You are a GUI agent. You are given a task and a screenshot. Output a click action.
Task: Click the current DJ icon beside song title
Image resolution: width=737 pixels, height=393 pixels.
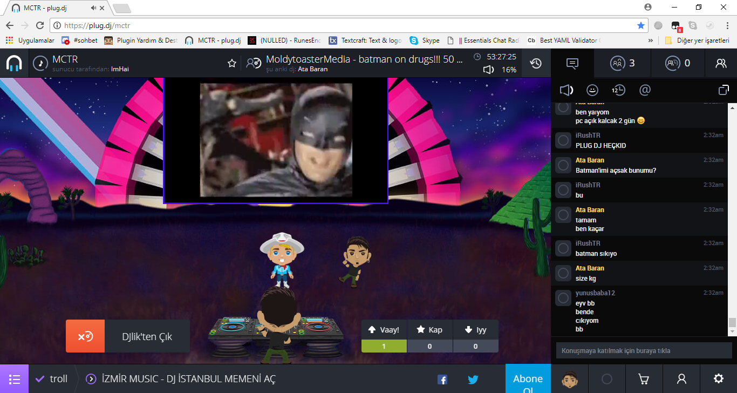pyautogui.click(x=253, y=63)
